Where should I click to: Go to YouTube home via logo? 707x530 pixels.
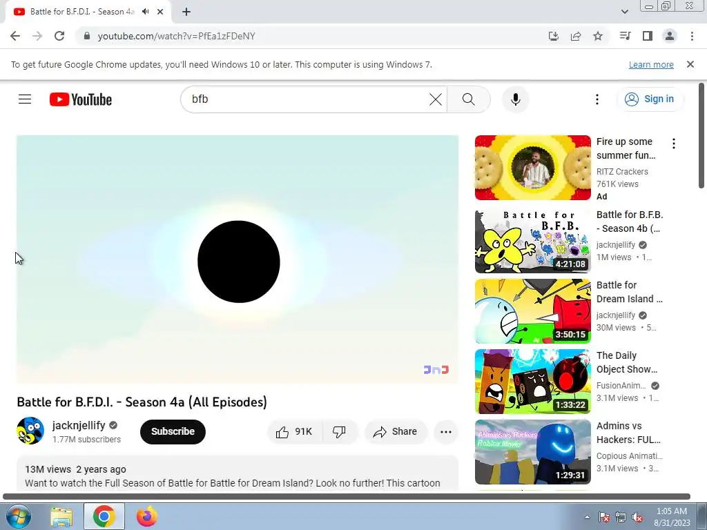[81, 99]
